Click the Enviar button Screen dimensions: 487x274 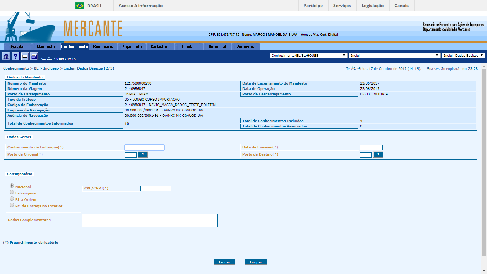pyautogui.click(x=225, y=262)
